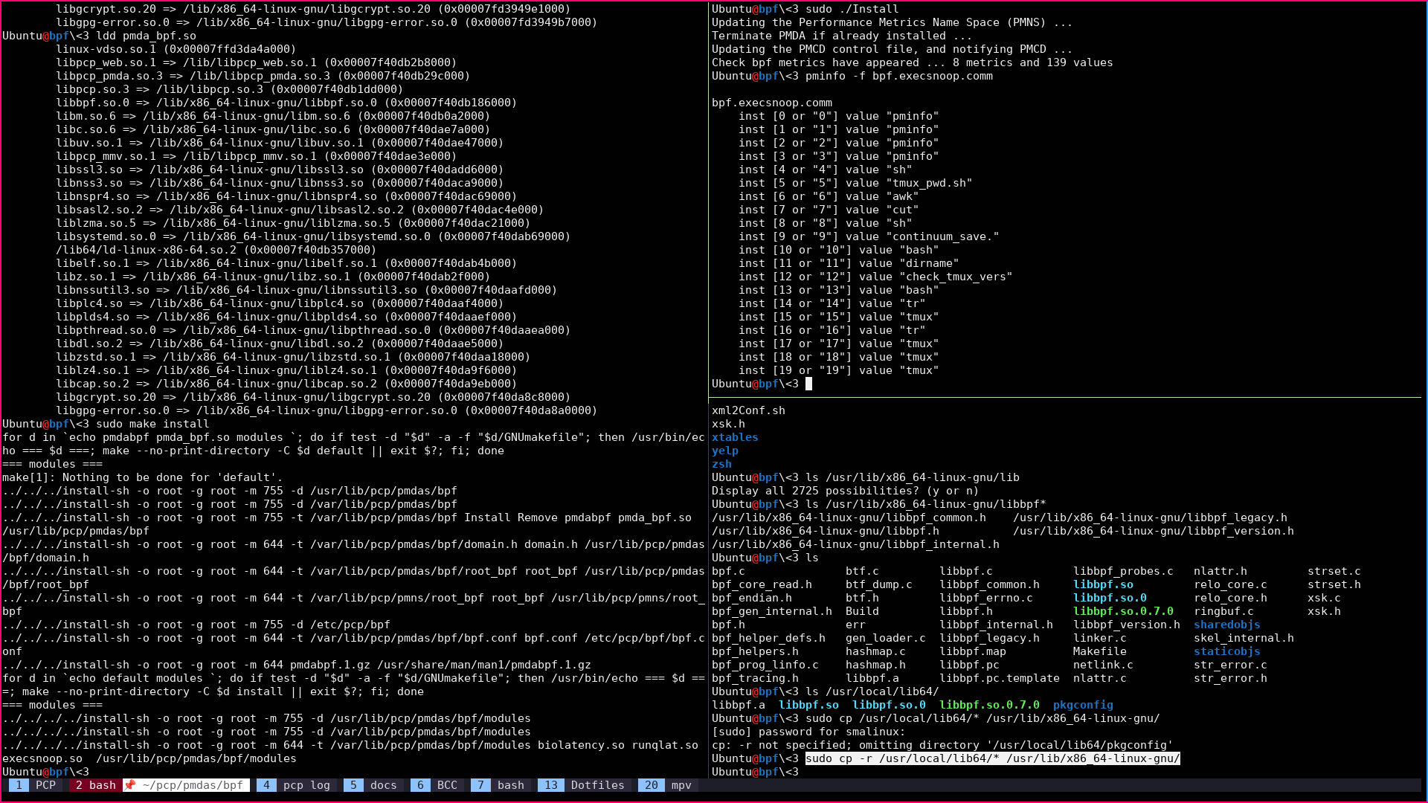Click the pkgconfig directory entry
Screen dimensions: 1428x803
1083,705
